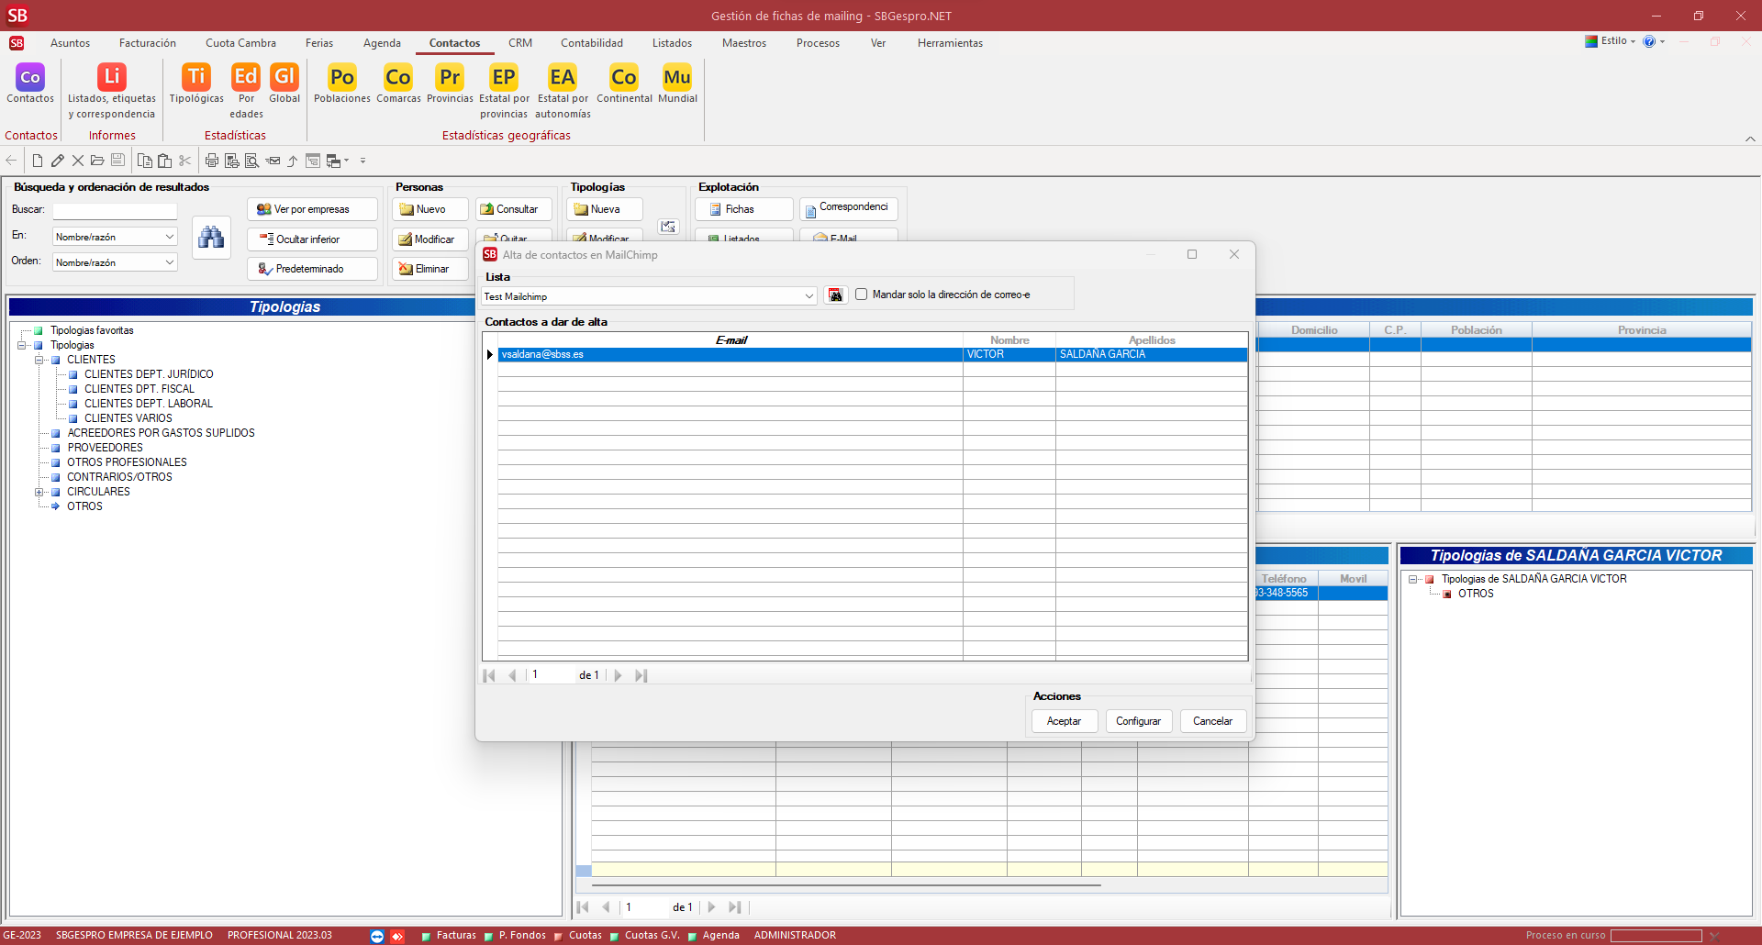Click the binoculars search icon
The width and height of the screenshot is (1762, 945).
click(x=211, y=238)
